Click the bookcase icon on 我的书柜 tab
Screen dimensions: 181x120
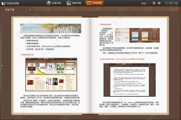(69, 3)
